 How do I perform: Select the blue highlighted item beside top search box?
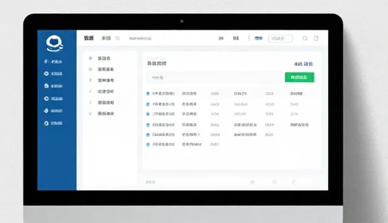click(x=258, y=38)
